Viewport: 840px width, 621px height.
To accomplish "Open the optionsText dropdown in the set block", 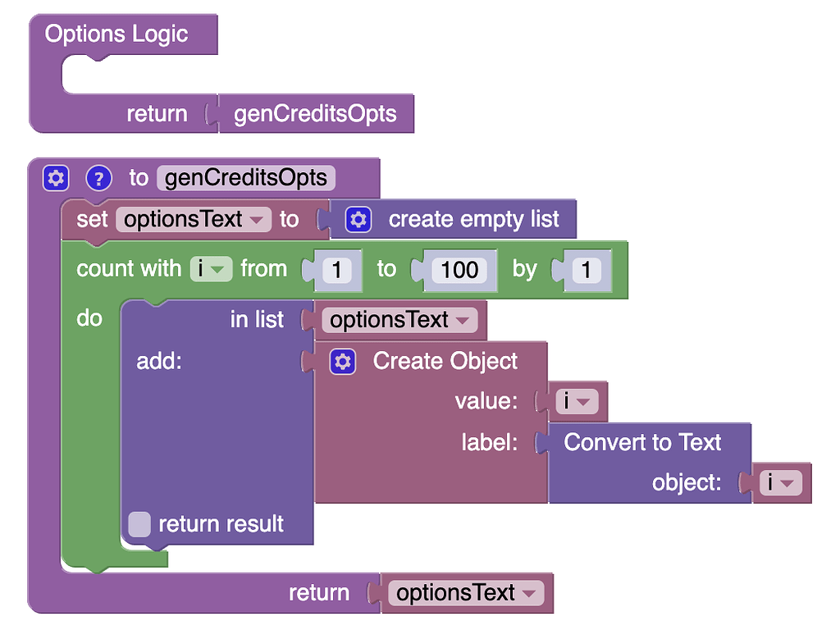I will click(257, 219).
